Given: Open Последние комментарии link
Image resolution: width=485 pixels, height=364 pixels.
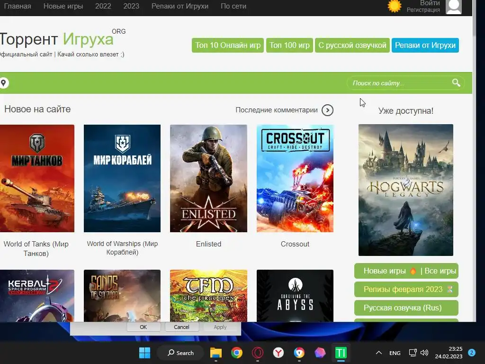Looking at the screenshot, I should 277,110.
